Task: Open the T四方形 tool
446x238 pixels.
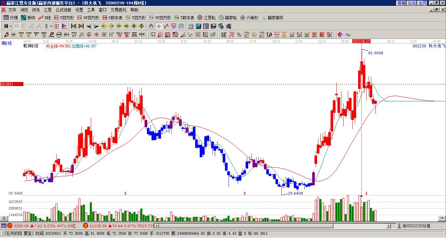Action: pyautogui.click(x=136, y=18)
